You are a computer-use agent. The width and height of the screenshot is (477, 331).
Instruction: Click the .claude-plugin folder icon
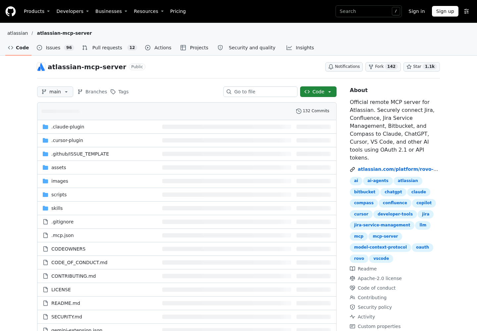coord(45,127)
